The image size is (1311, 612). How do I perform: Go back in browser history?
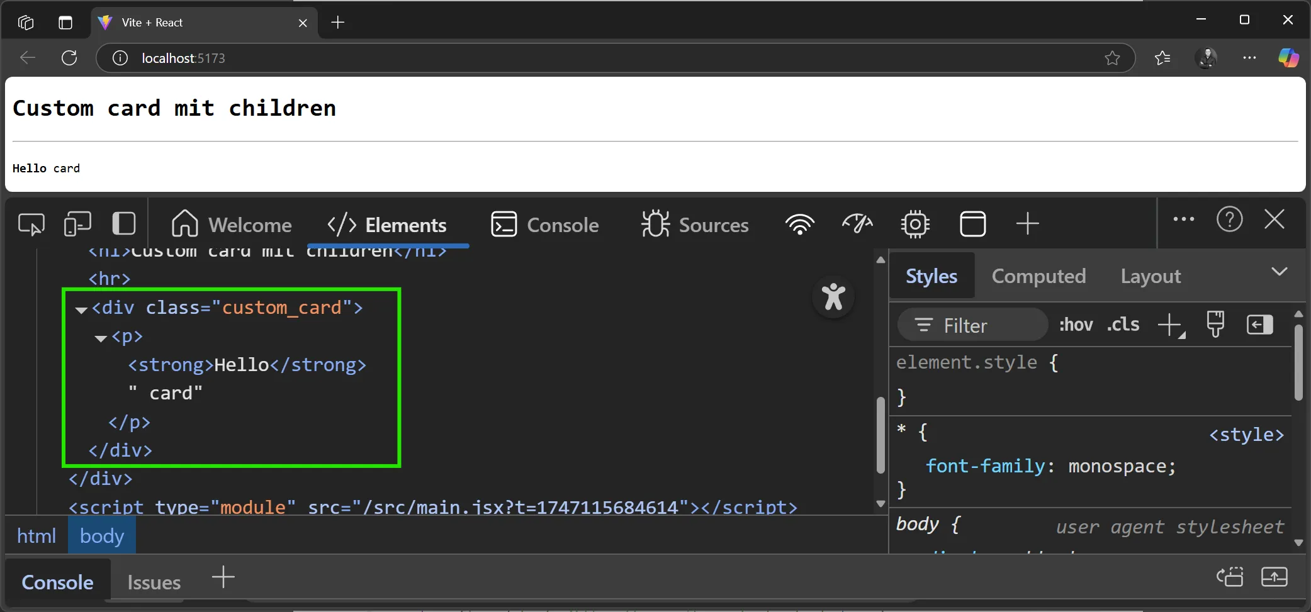coord(28,58)
